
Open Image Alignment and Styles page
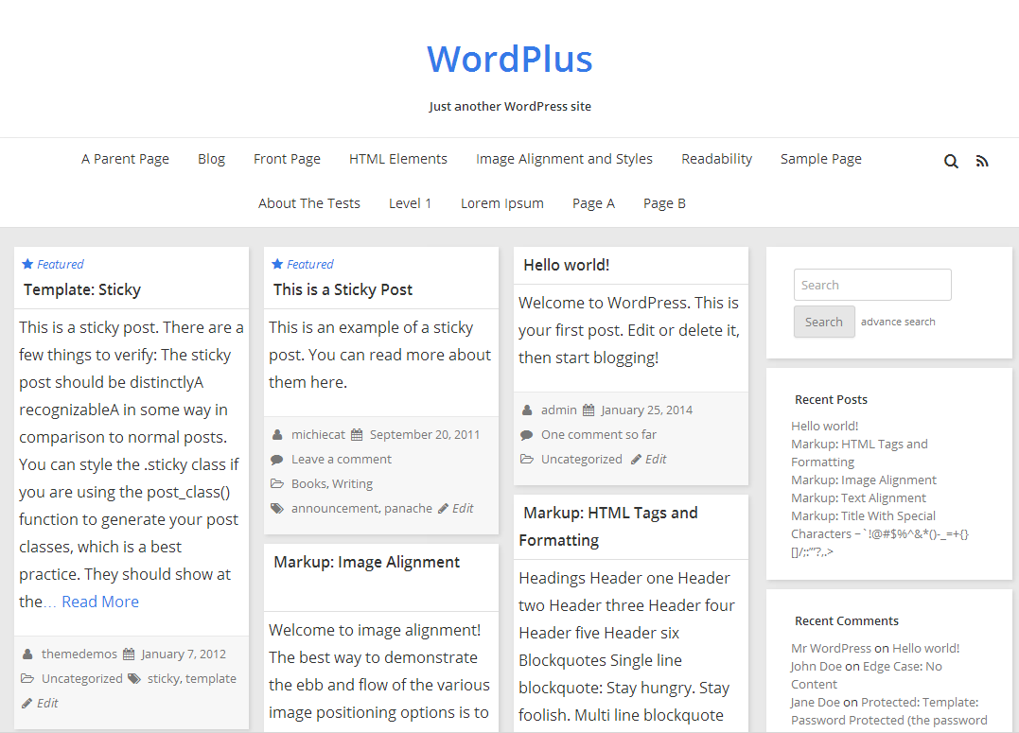pos(564,159)
